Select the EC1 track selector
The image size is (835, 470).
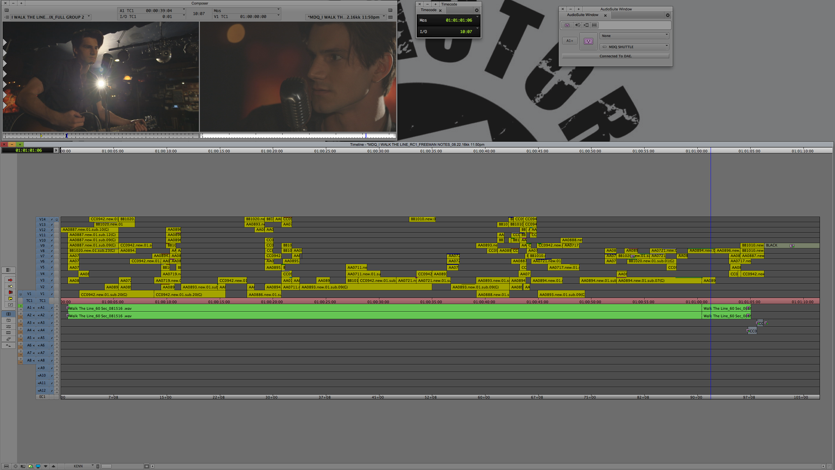pyautogui.click(x=42, y=397)
